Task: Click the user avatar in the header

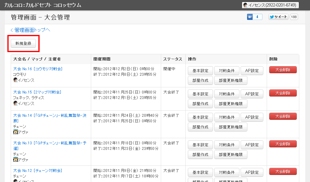Action: (x=245, y=5)
